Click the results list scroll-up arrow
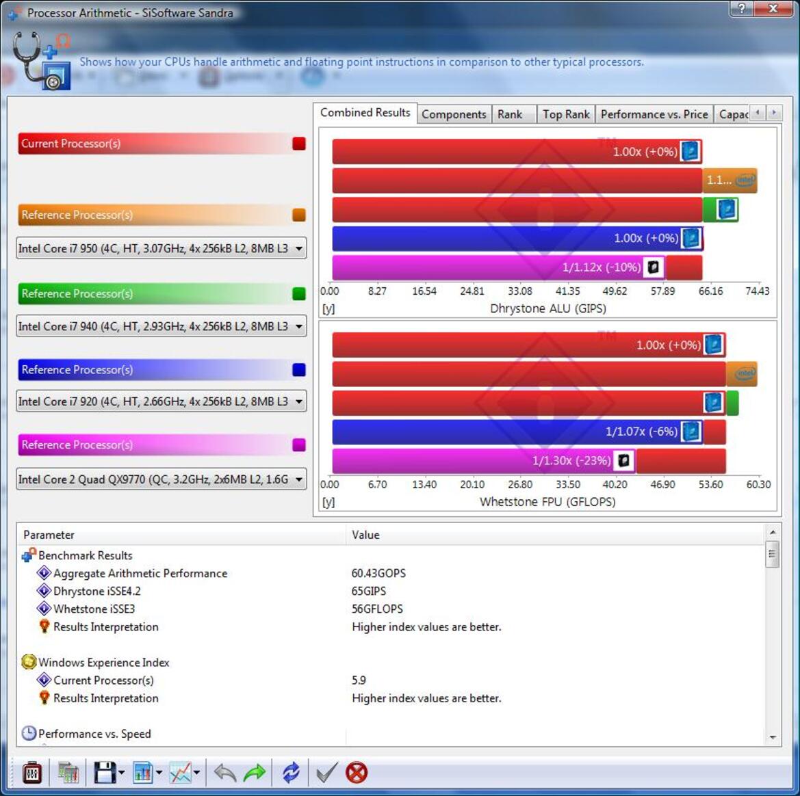The image size is (800, 796). (773, 532)
